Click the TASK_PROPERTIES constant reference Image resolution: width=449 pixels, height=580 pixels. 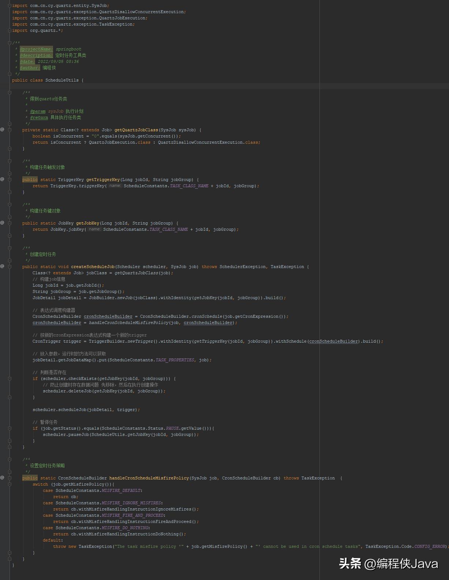pos(175,360)
